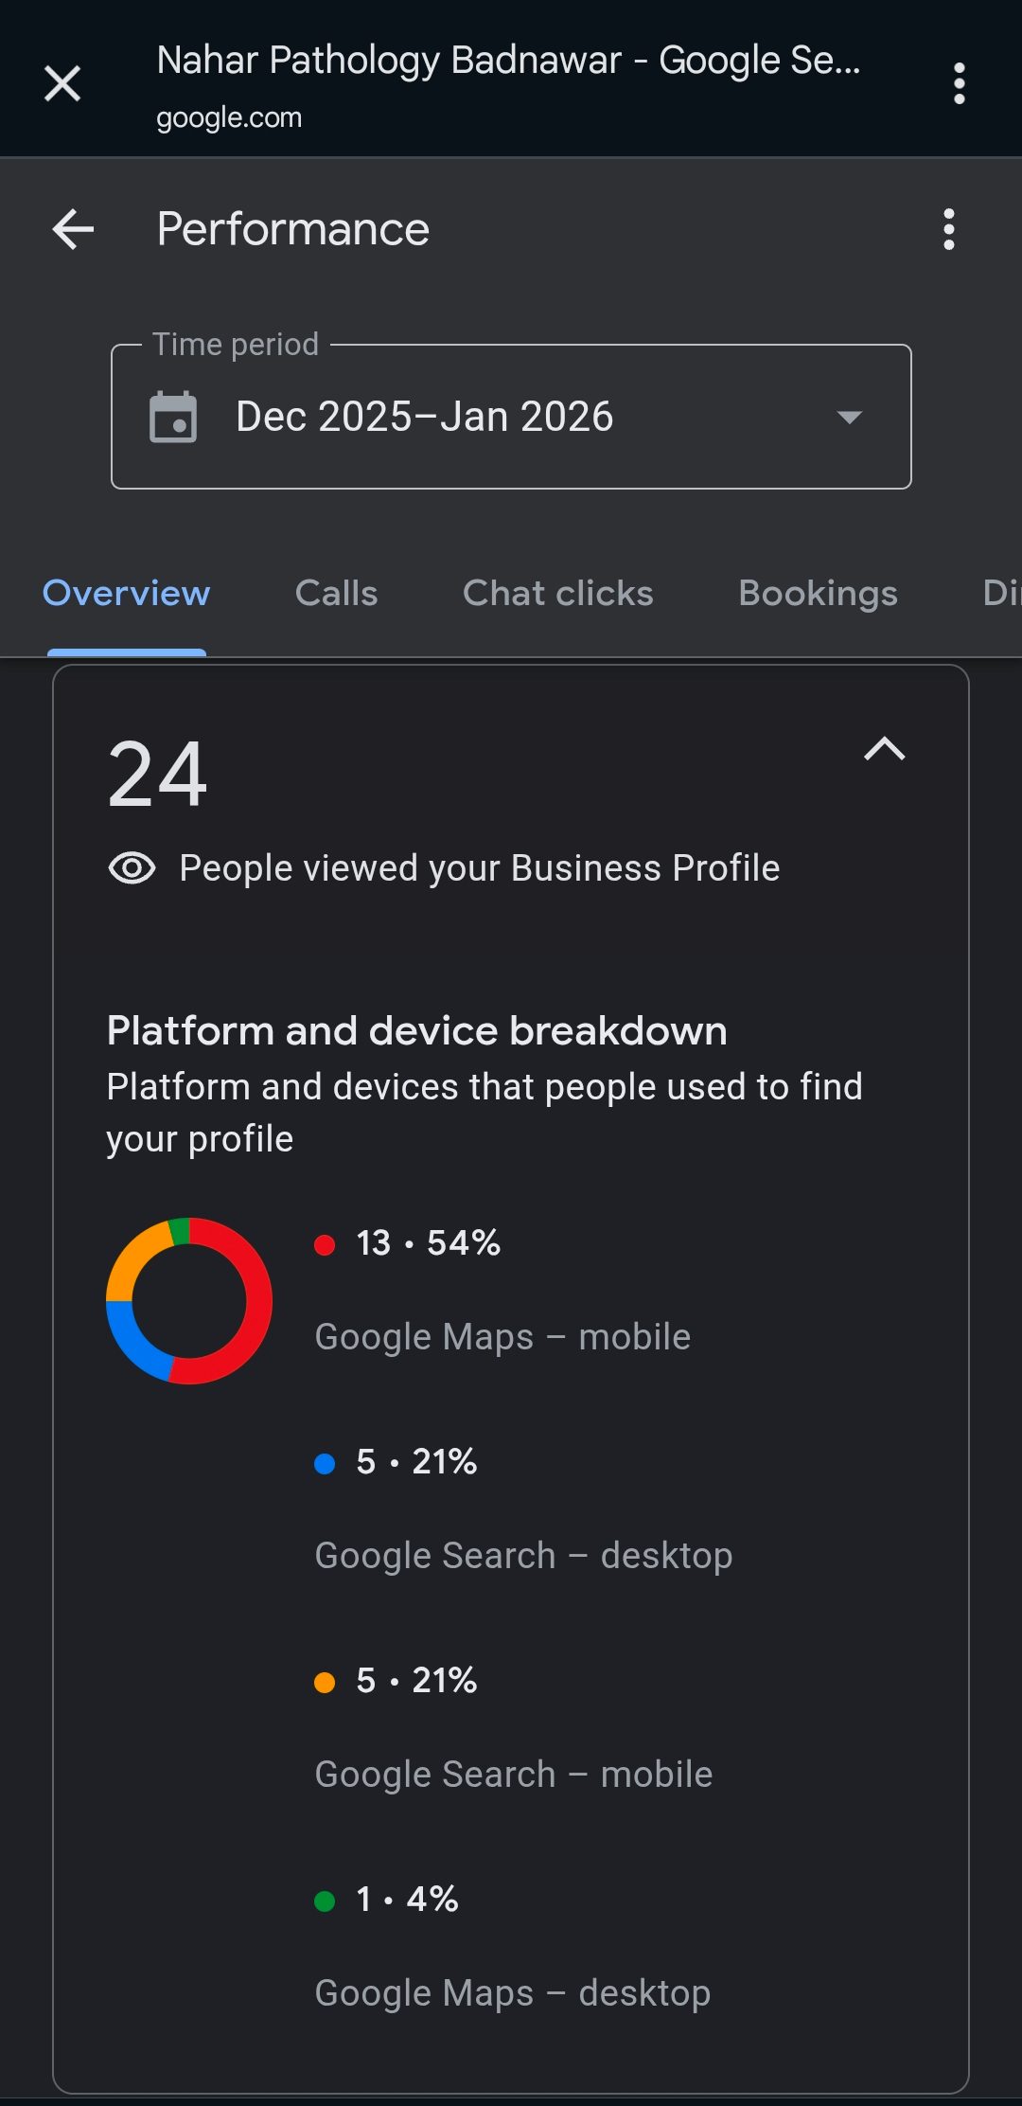
Task: Click the google.com URL text
Action: tap(229, 117)
